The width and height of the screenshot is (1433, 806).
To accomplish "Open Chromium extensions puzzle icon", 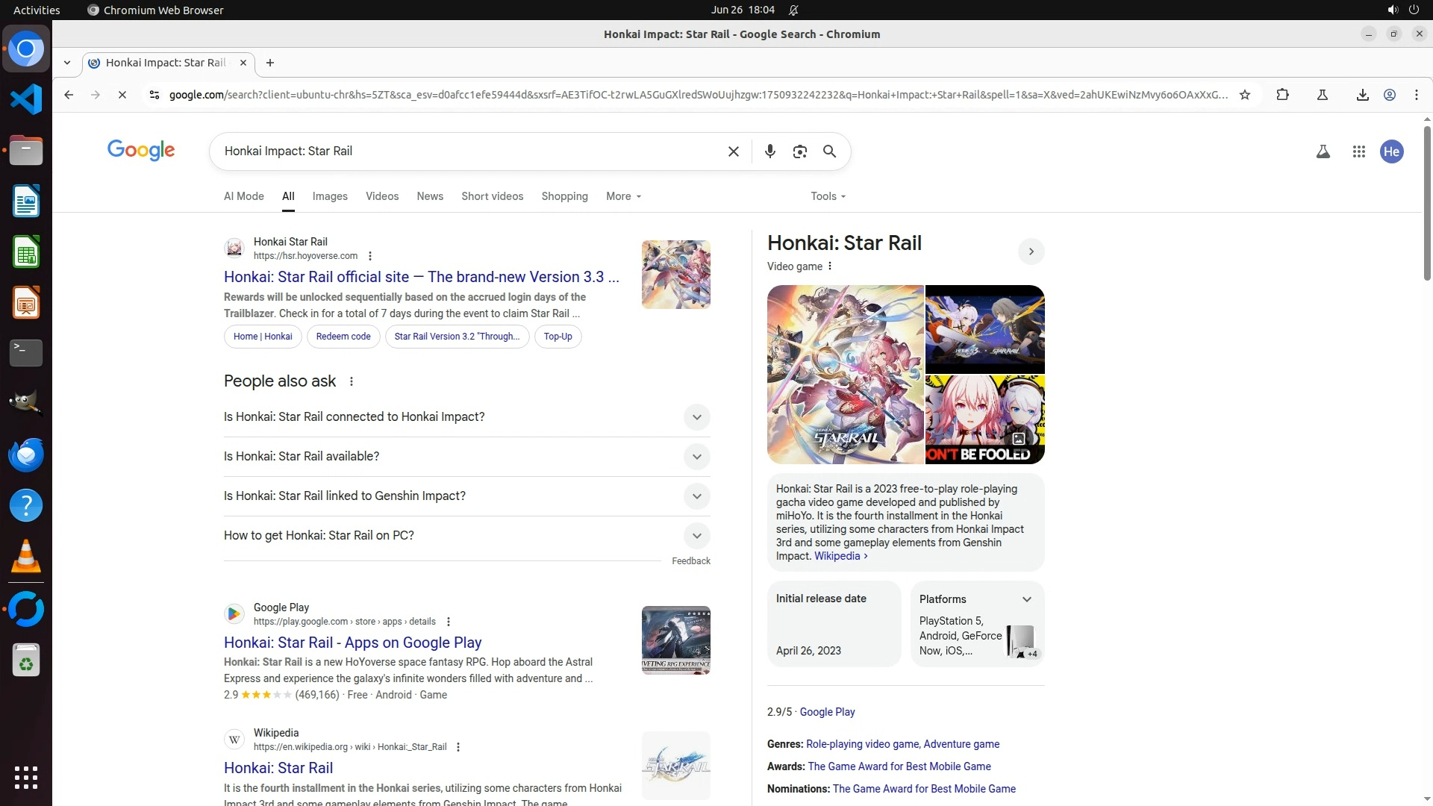I will click(1282, 95).
